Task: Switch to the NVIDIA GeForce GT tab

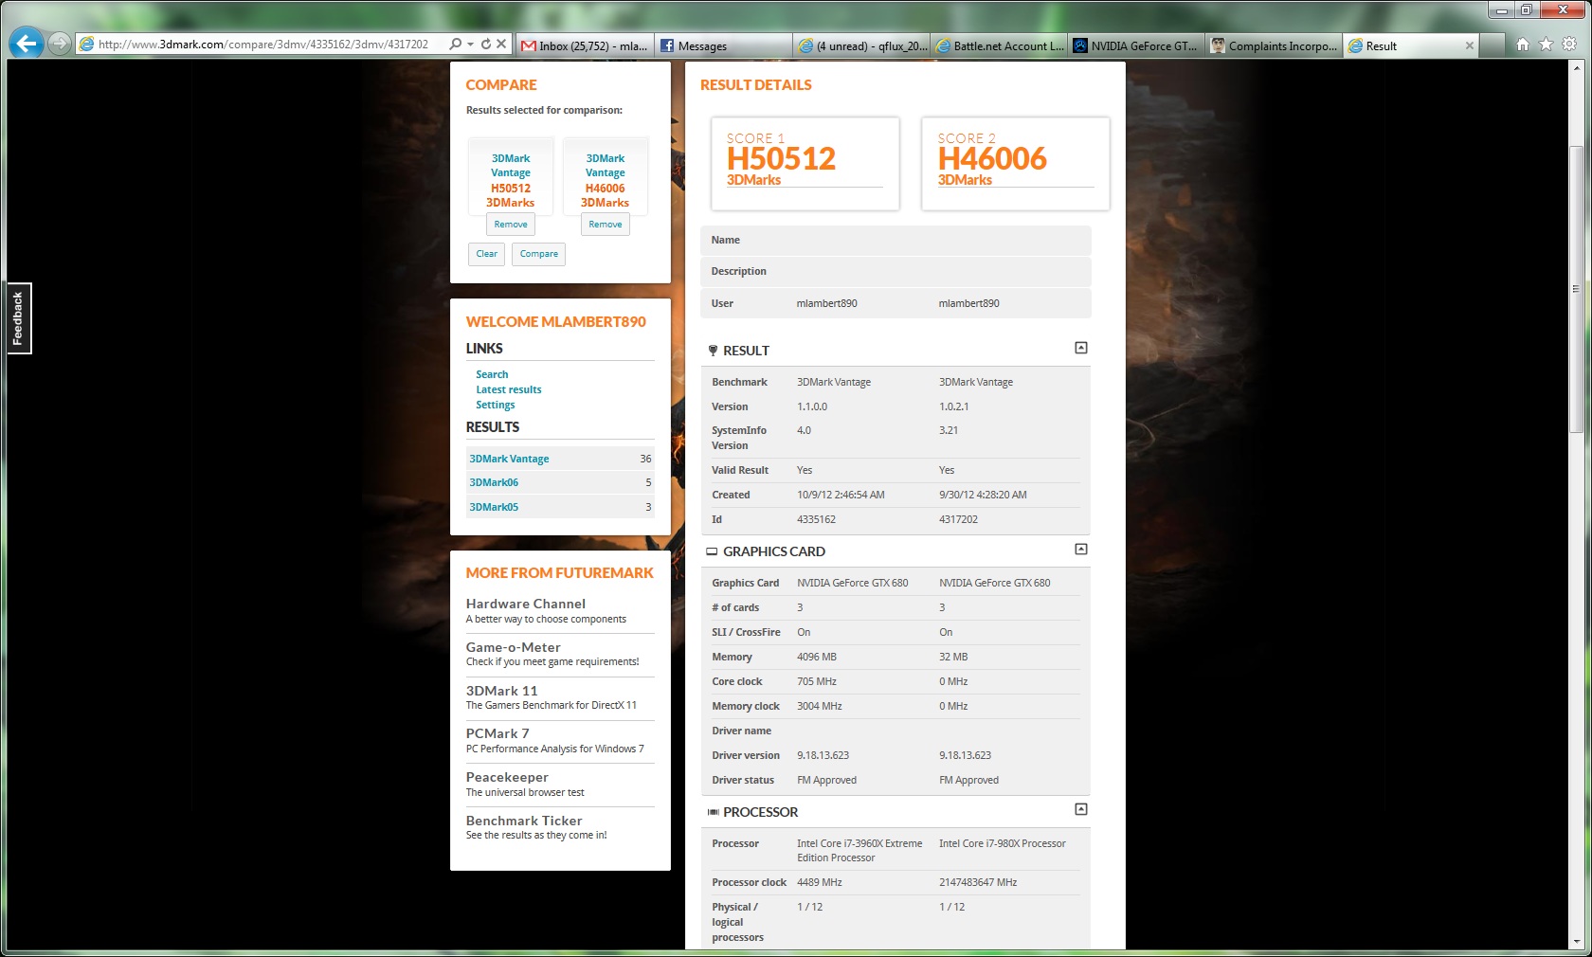Action: point(1136,45)
